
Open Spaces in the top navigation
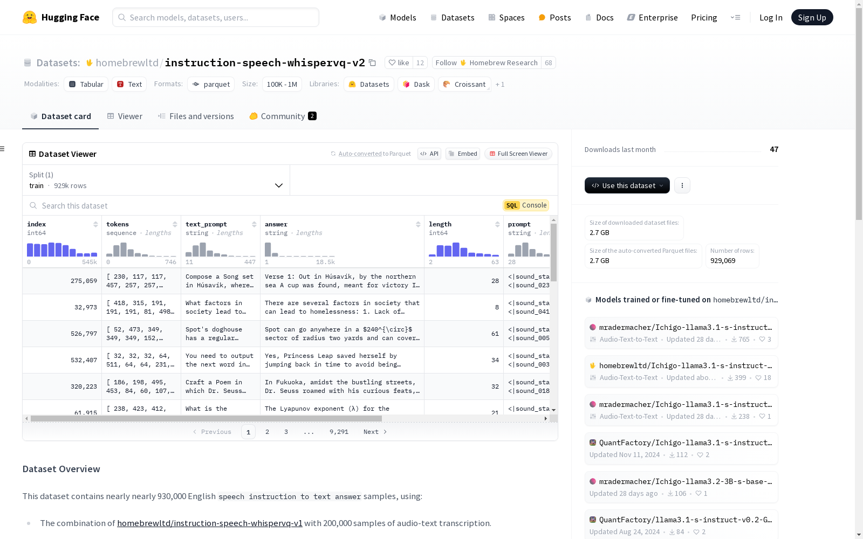click(x=506, y=17)
